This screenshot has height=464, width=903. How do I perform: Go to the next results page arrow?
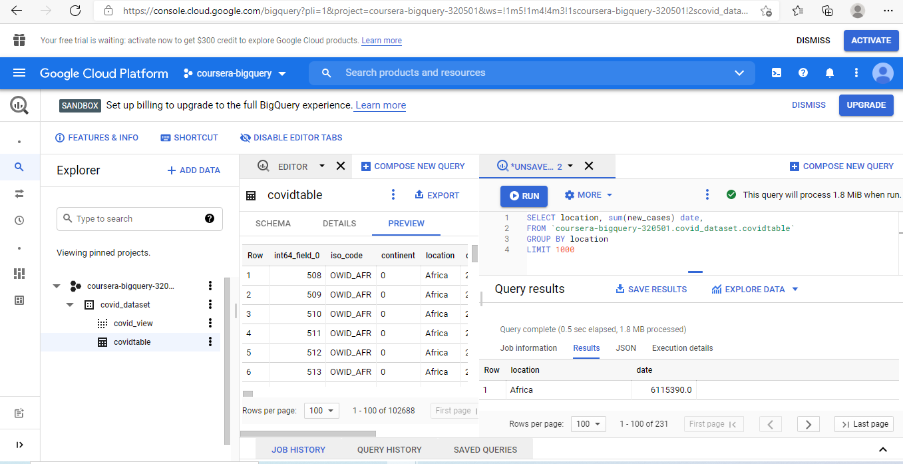pos(808,424)
